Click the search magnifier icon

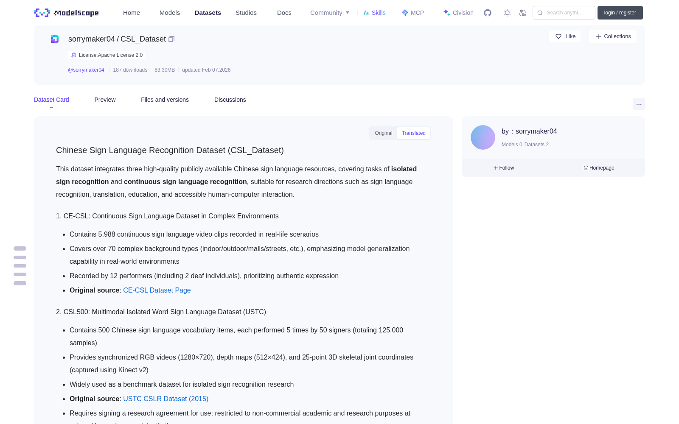(x=540, y=13)
